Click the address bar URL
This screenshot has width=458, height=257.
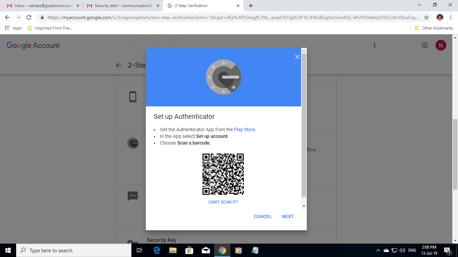[233, 17]
